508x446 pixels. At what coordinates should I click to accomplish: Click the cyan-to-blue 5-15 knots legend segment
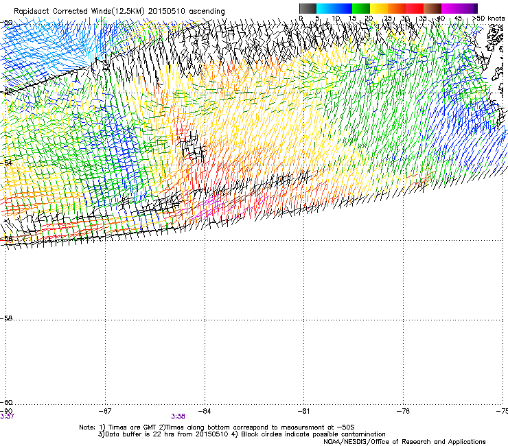(x=334, y=8)
